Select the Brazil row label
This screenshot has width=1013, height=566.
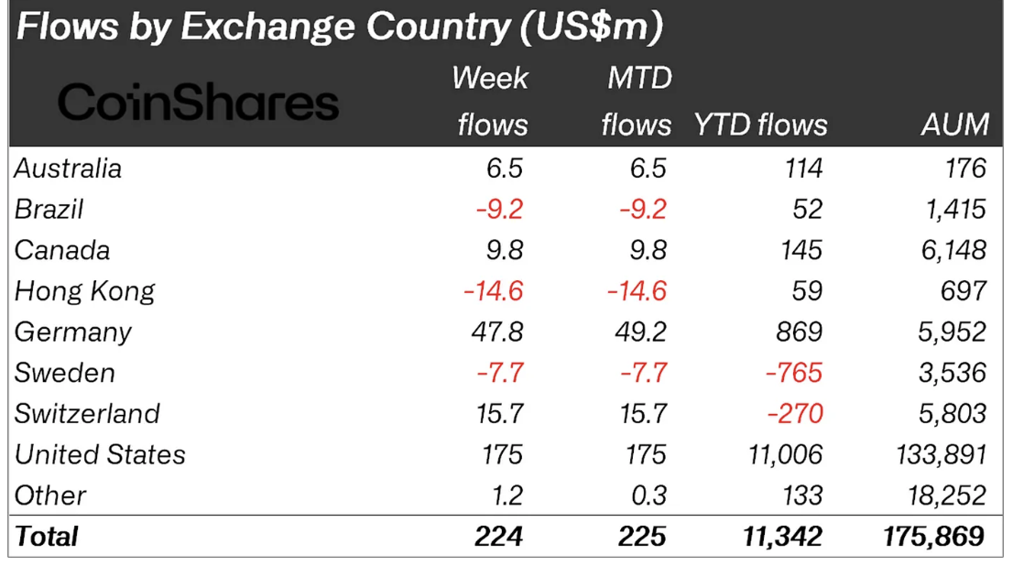(49, 210)
